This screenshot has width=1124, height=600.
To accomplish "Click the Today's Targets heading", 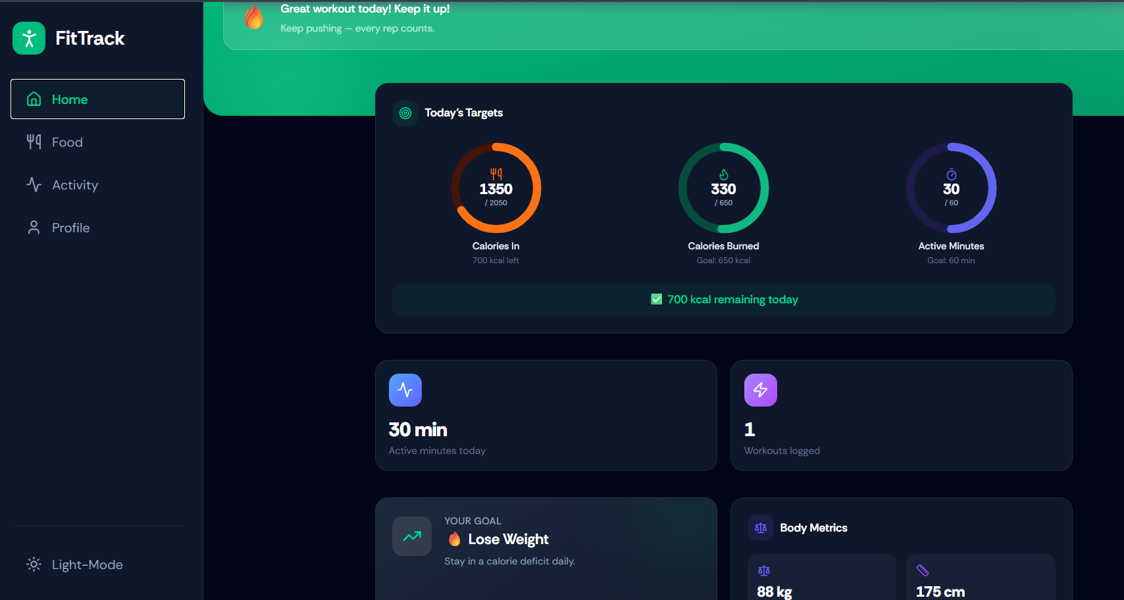I will [464, 113].
